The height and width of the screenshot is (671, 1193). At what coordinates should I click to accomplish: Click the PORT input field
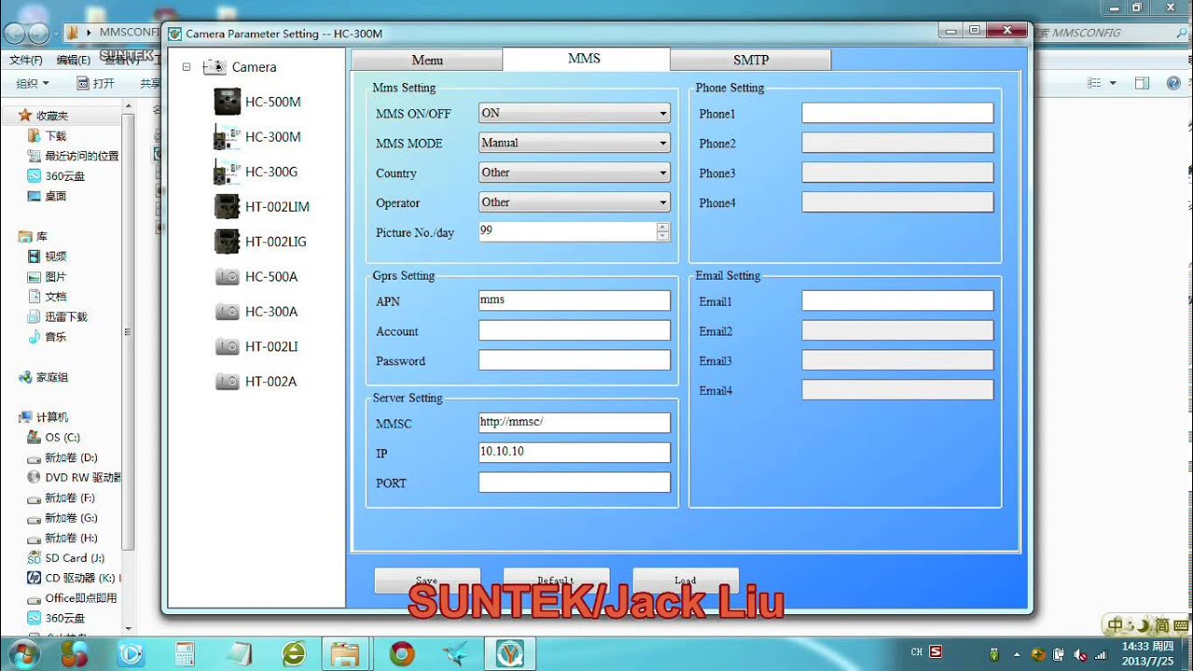(574, 483)
